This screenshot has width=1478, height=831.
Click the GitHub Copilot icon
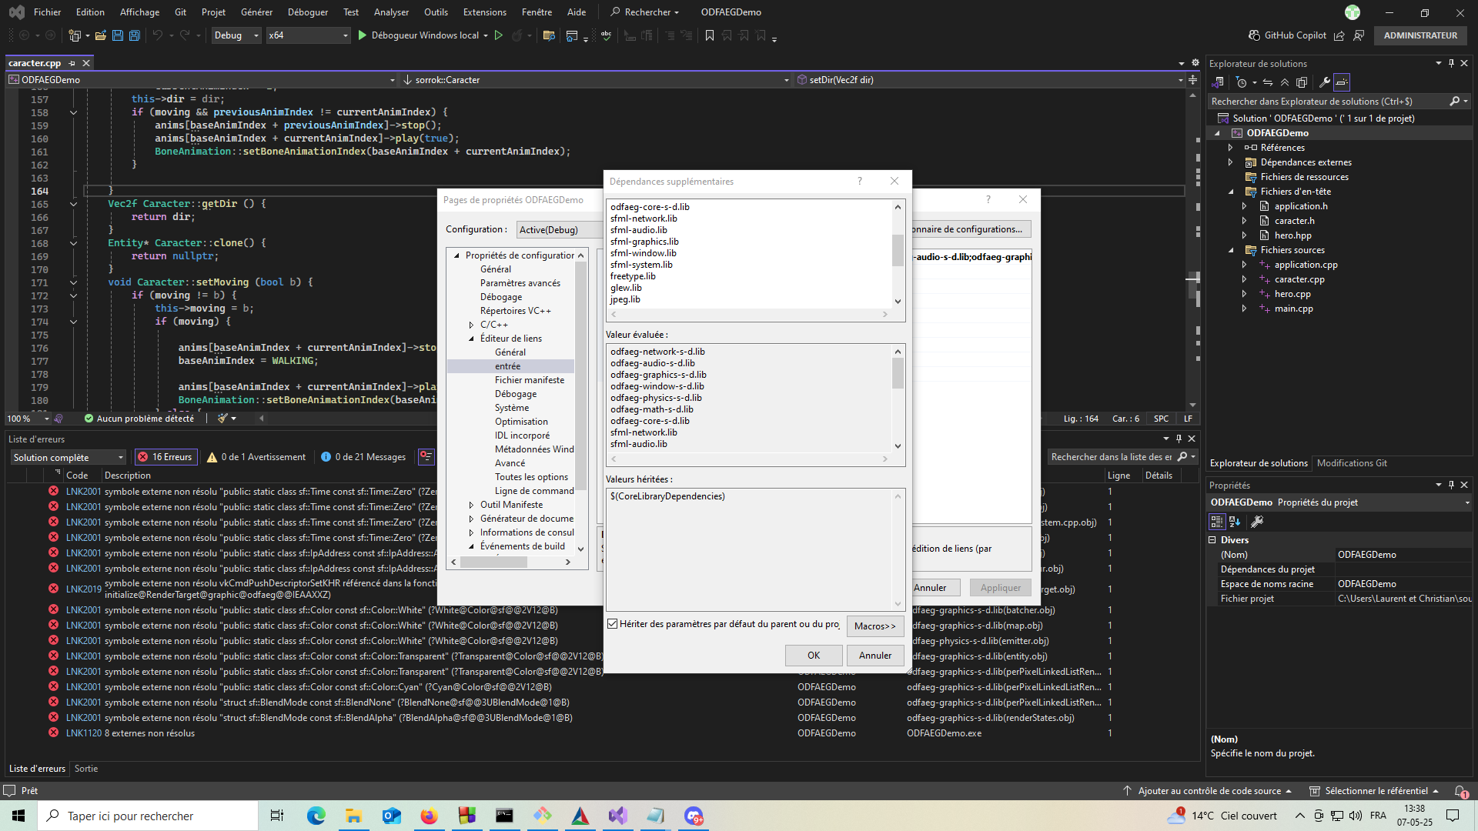tap(1255, 35)
